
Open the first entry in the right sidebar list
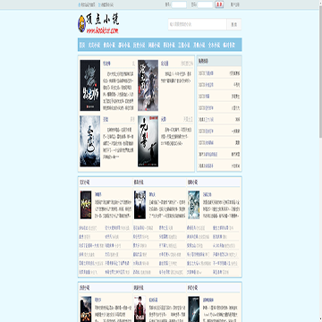[x=219, y=73]
